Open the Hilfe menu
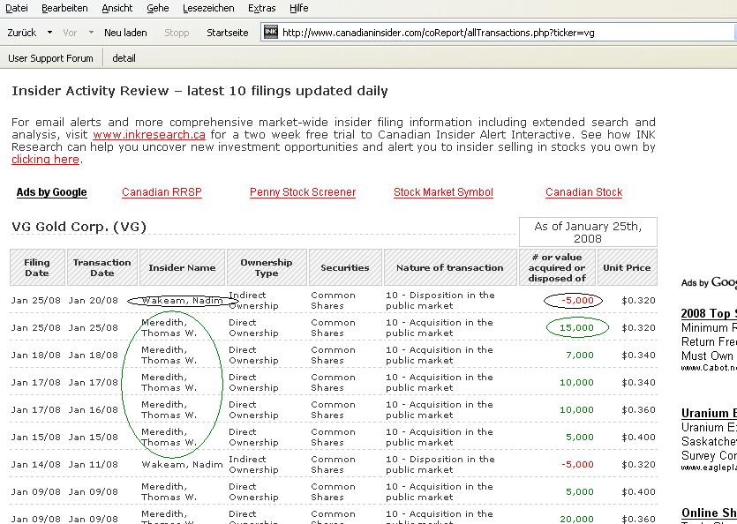 coord(298,8)
